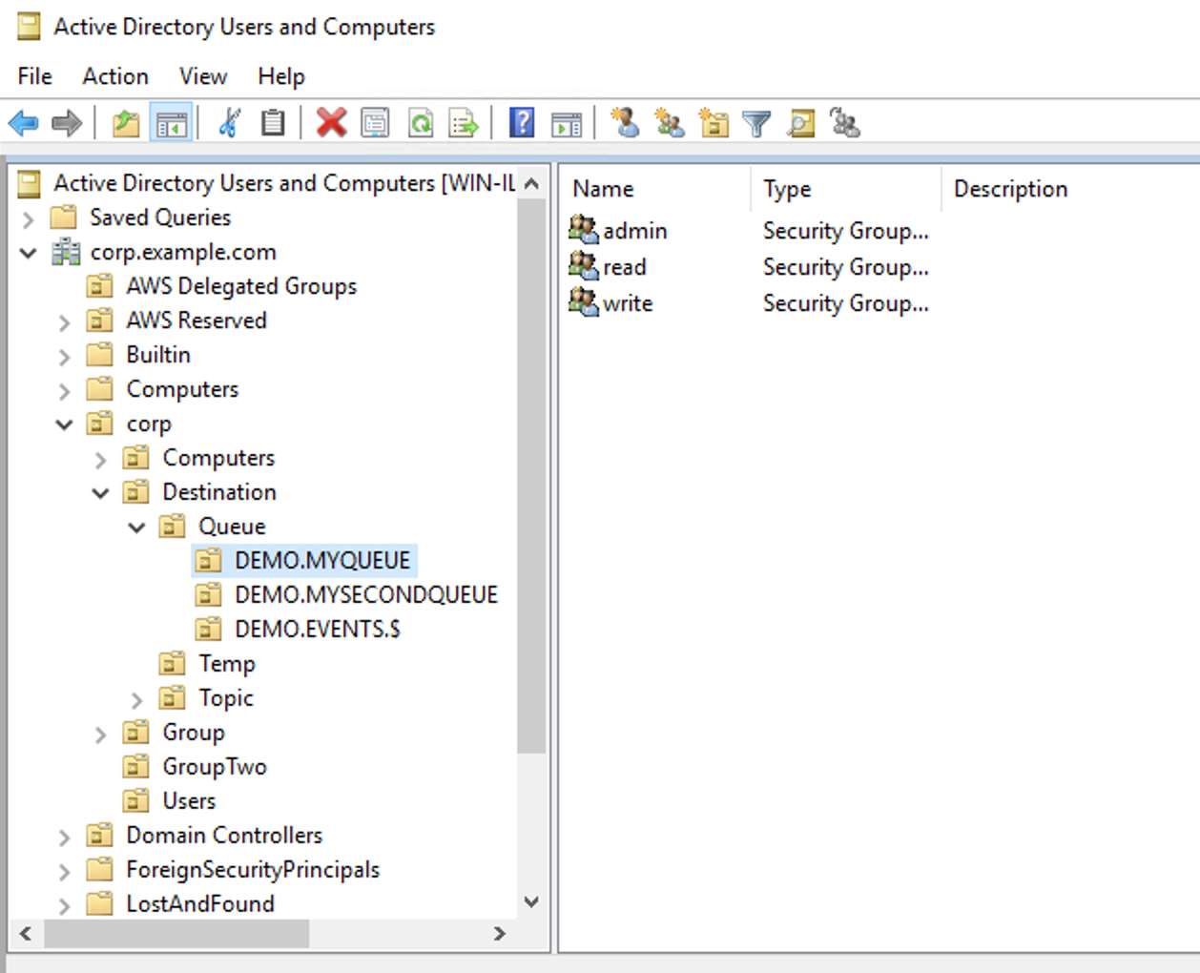1200x973 pixels.
Task: Expand the Domain Controllers node
Action: coord(64,836)
